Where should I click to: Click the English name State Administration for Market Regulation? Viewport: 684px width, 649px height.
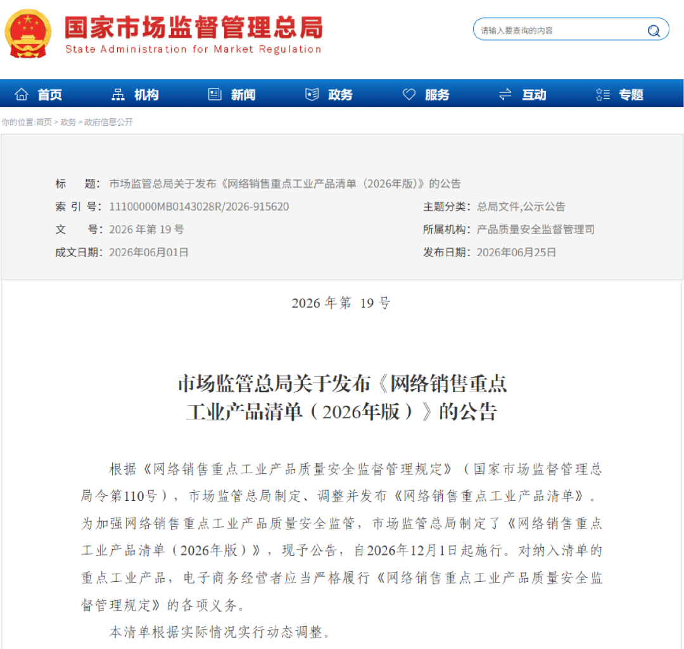click(x=193, y=49)
